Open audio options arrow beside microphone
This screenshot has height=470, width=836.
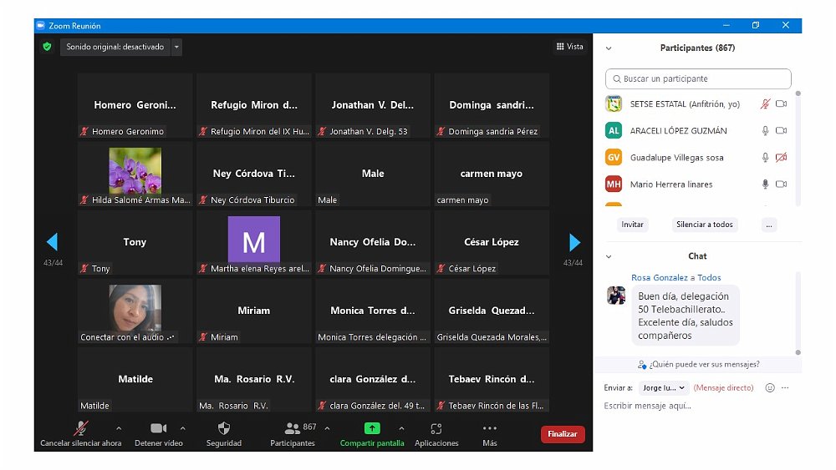[x=119, y=428]
